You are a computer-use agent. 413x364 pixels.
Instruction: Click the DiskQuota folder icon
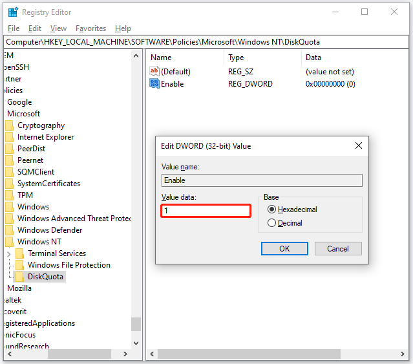click(x=20, y=277)
